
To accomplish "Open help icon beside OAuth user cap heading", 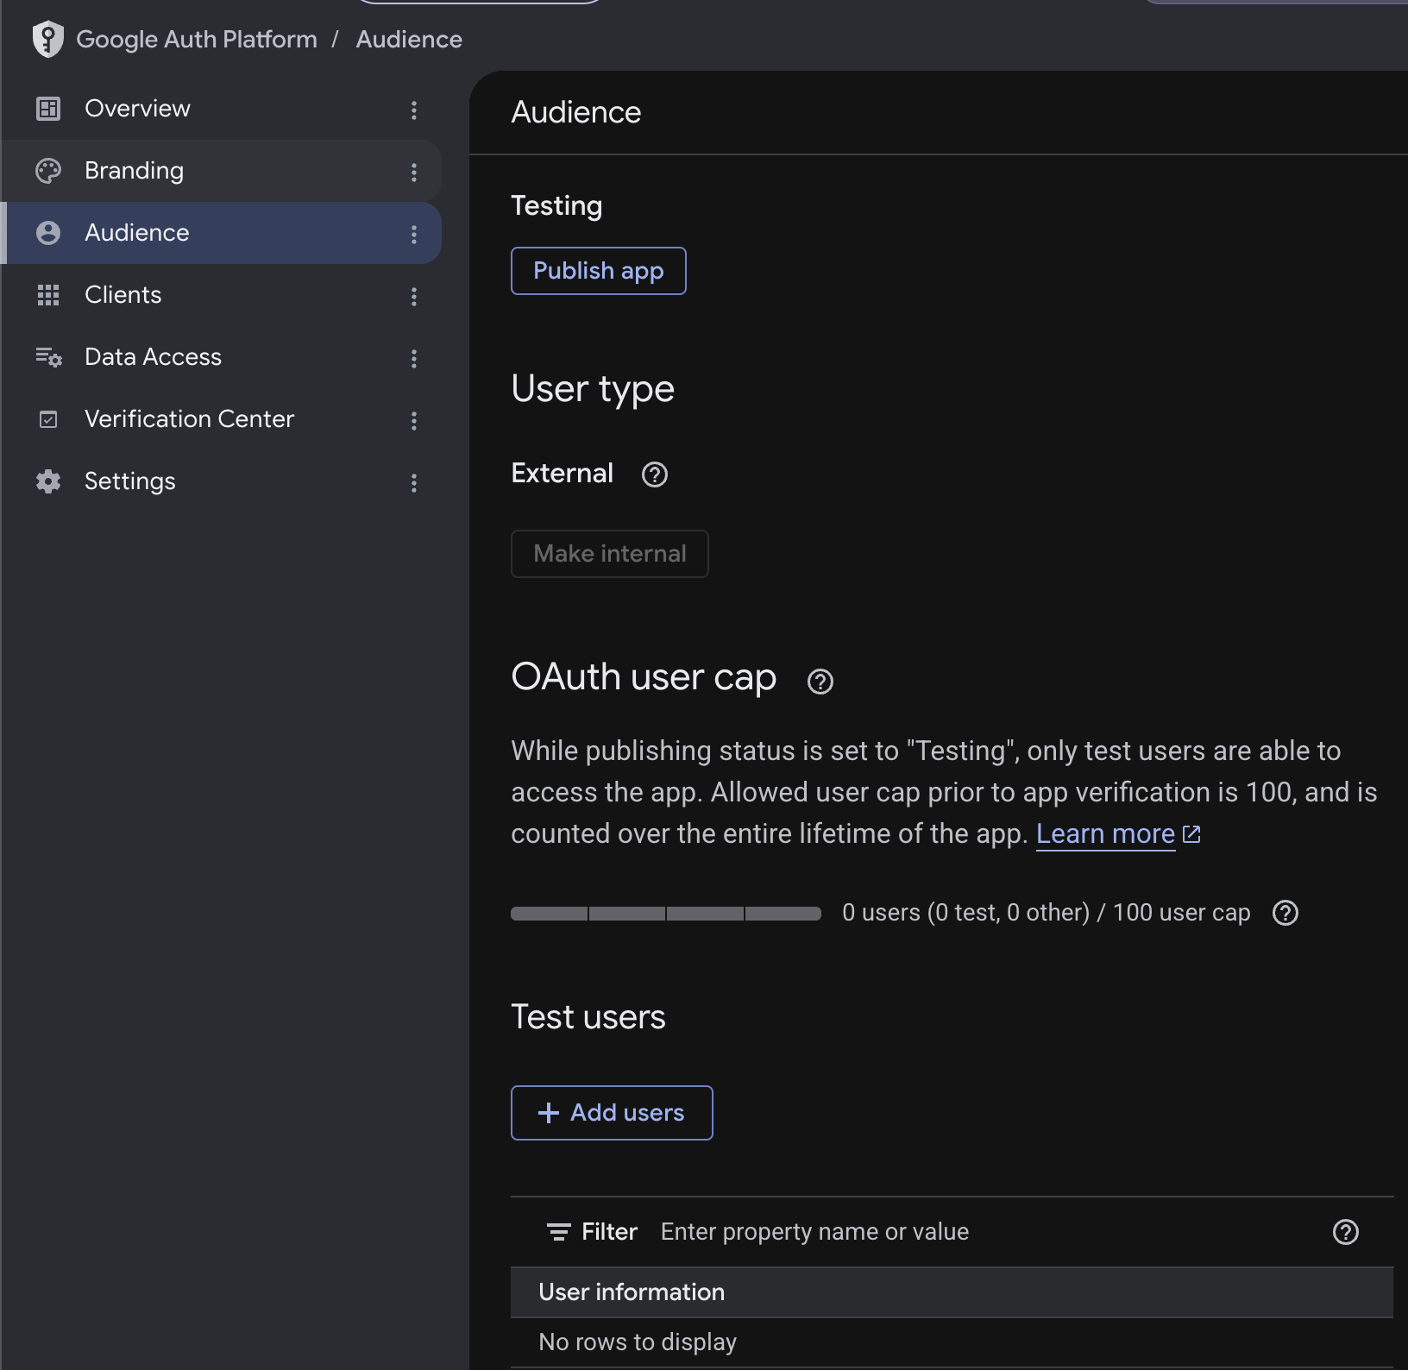I will [x=820, y=682].
